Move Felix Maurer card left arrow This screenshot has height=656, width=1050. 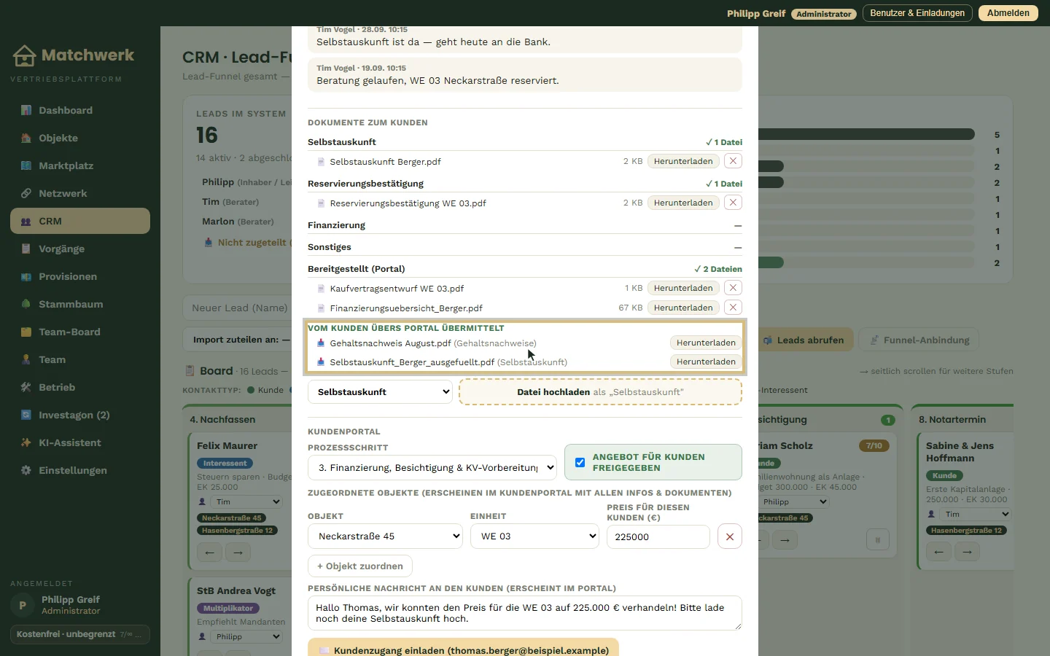pyautogui.click(x=209, y=552)
